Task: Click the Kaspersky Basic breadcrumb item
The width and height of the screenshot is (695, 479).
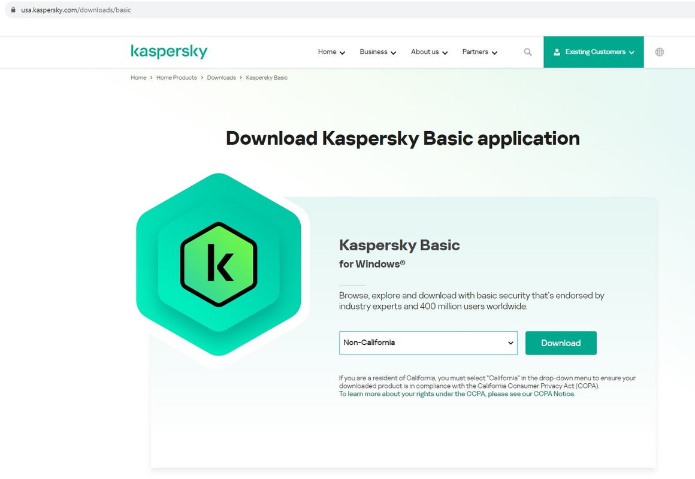Action: click(267, 78)
